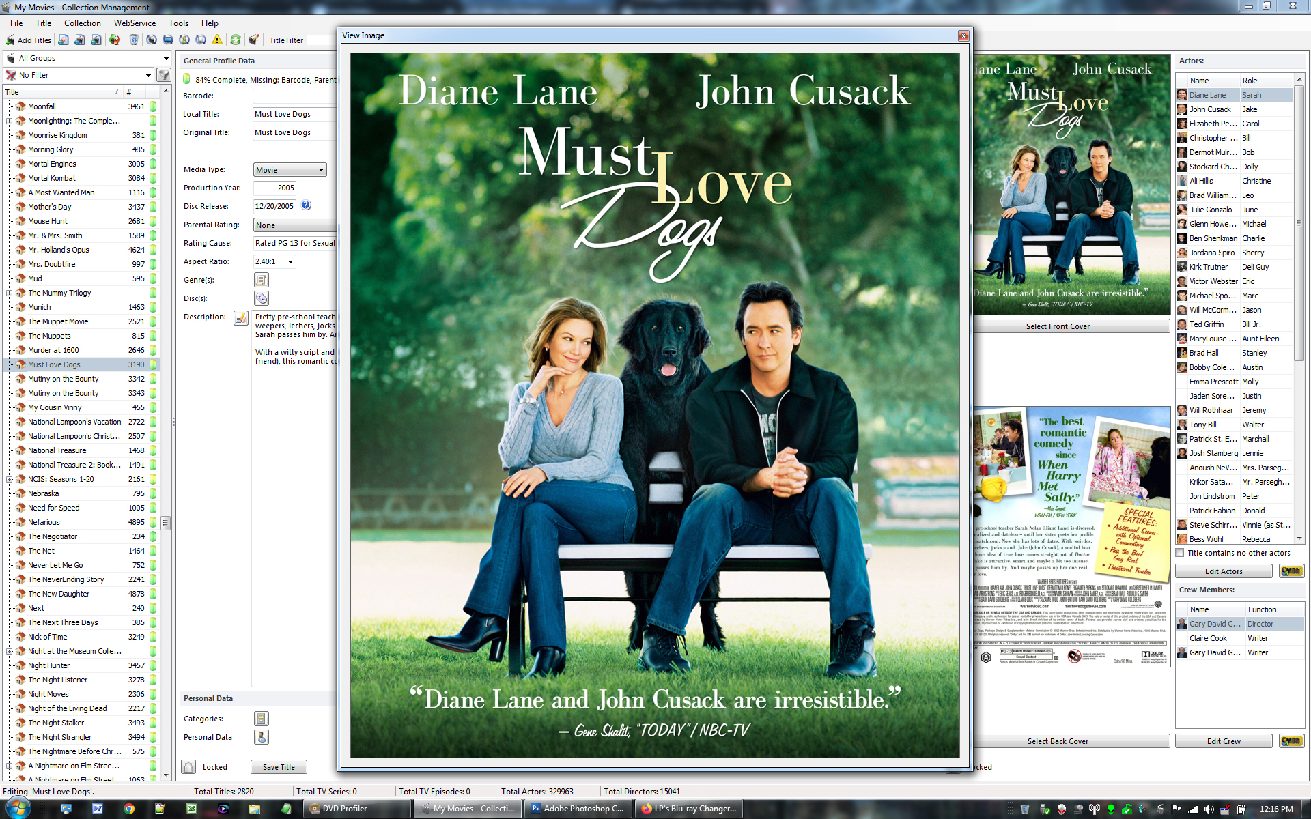Check 'Title contains no other actors'
The width and height of the screenshot is (1311, 819).
(1180, 553)
